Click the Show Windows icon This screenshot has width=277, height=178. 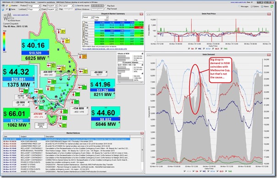tap(76, 9)
